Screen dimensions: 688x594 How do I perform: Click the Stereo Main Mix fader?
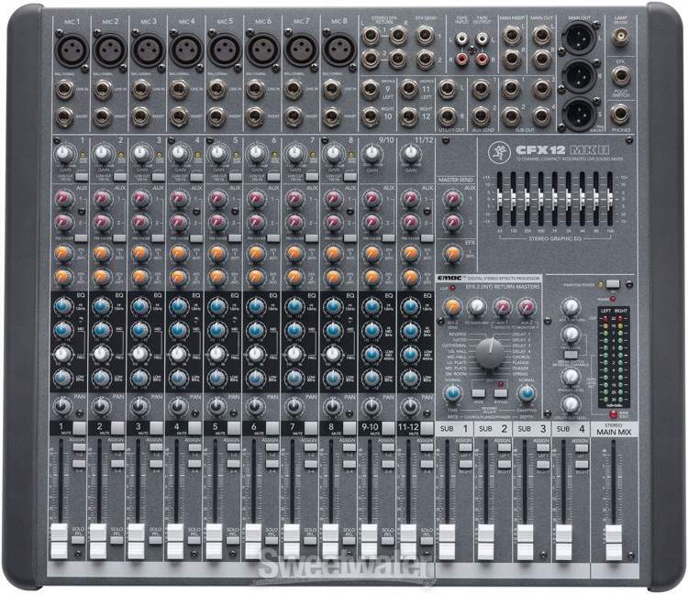[x=614, y=542]
